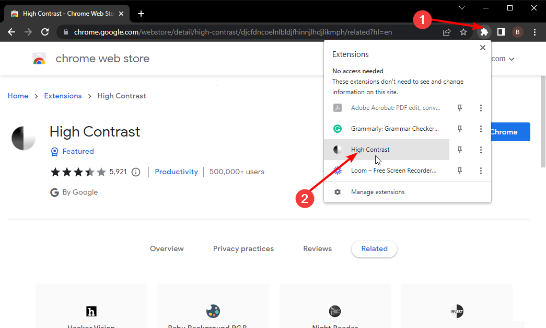Click the page vertical scrollbar
Viewport: 546px width, 328px height.
(x=543, y=121)
